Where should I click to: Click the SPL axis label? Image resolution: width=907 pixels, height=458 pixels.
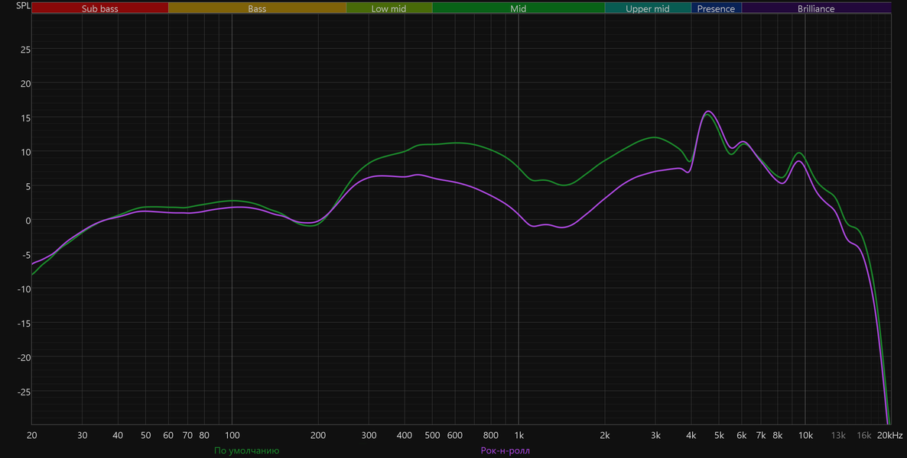point(23,6)
